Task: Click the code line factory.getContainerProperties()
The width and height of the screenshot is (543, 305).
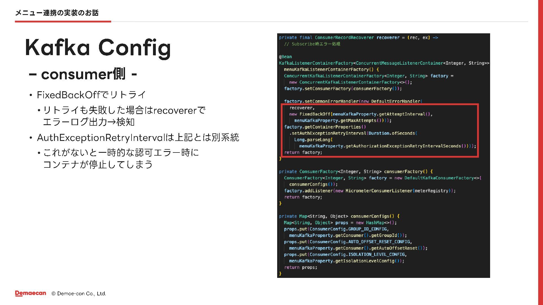Action: click(325, 127)
